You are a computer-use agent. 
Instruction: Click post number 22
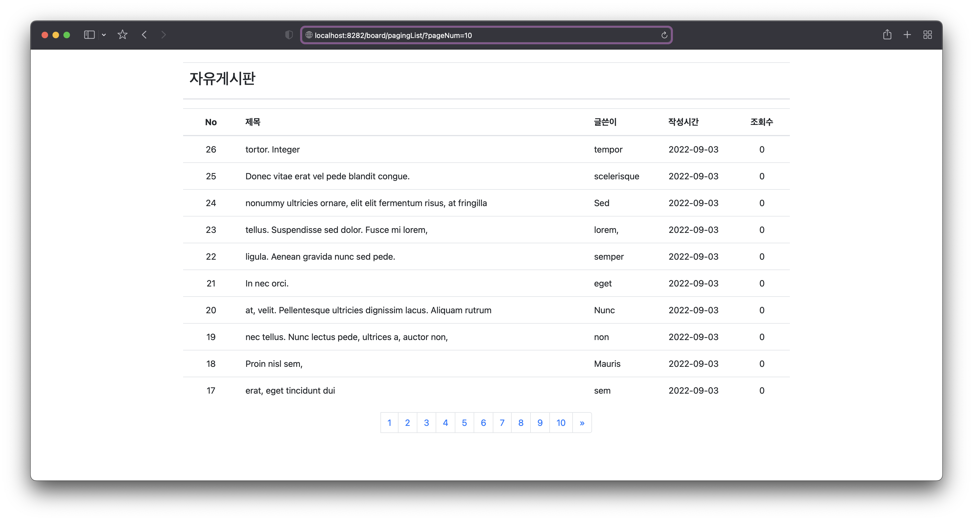pos(211,257)
